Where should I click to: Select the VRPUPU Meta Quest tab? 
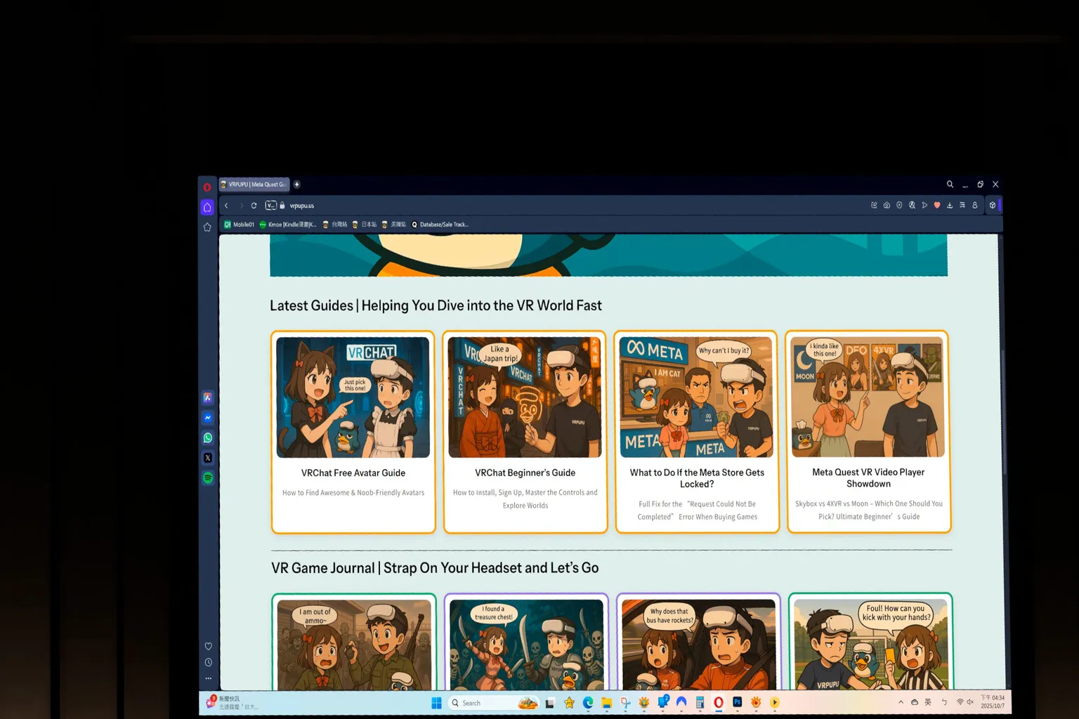[254, 185]
